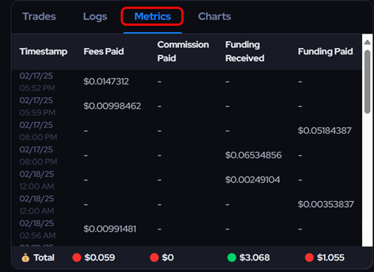The width and height of the screenshot is (374, 272).
Task: Click the green dot beside $3.068 total
Action: point(232,258)
